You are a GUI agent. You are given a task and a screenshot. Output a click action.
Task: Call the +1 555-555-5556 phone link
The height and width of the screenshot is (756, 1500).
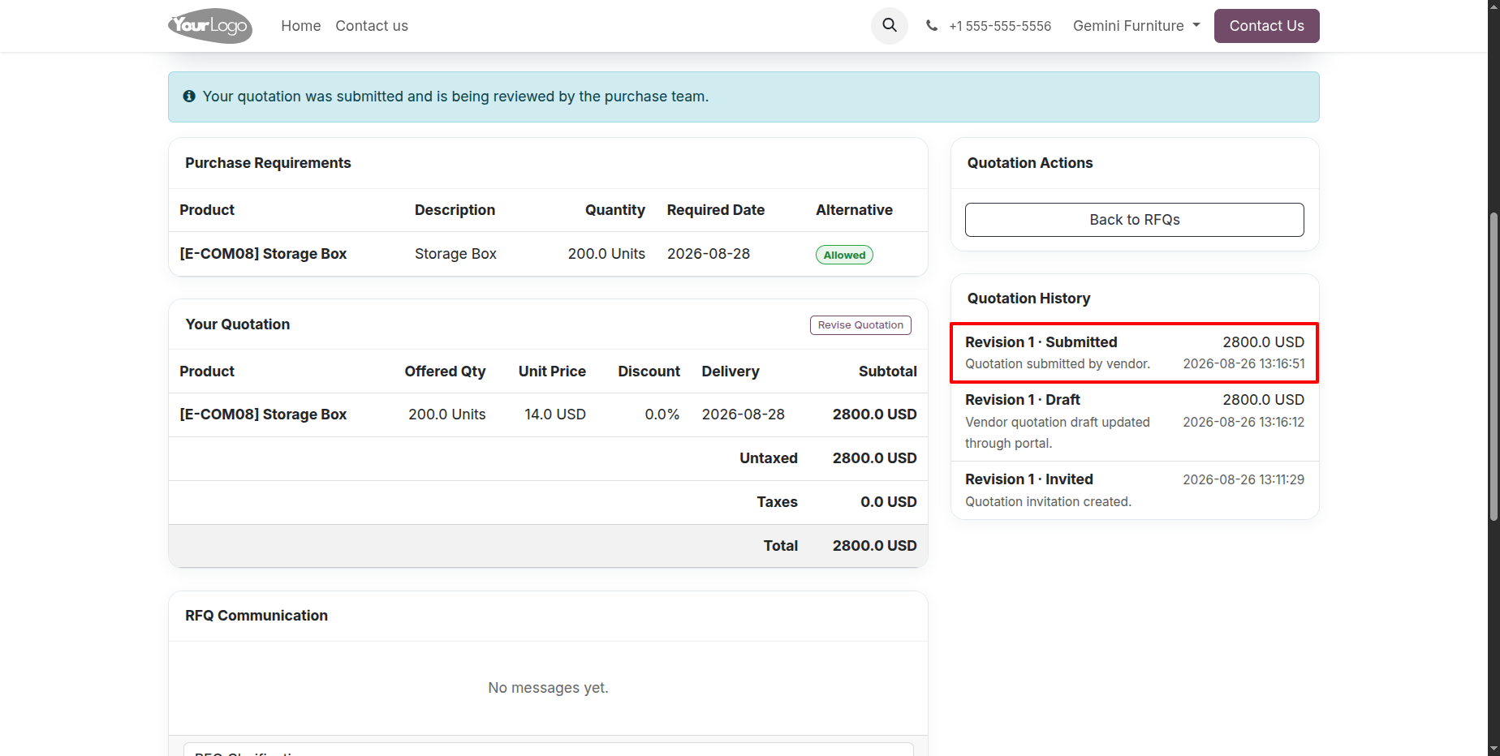[1000, 26]
